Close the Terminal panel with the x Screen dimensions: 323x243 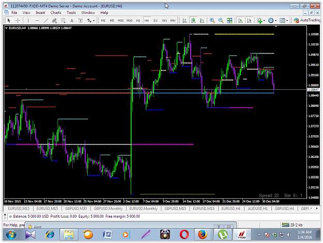tap(5, 215)
